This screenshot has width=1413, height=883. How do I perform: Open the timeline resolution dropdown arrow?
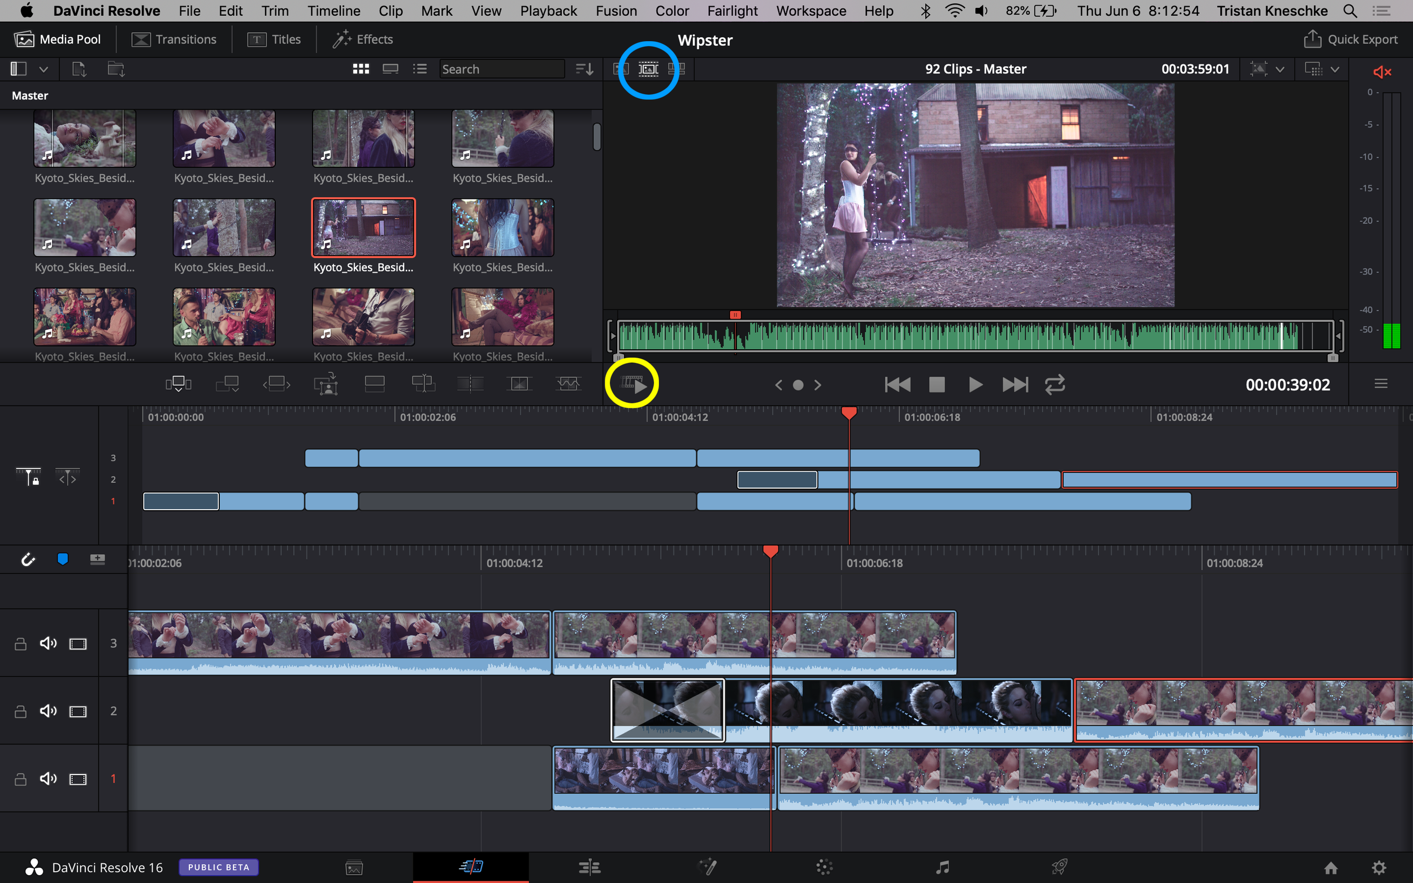pyautogui.click(x=1335, y=69)
